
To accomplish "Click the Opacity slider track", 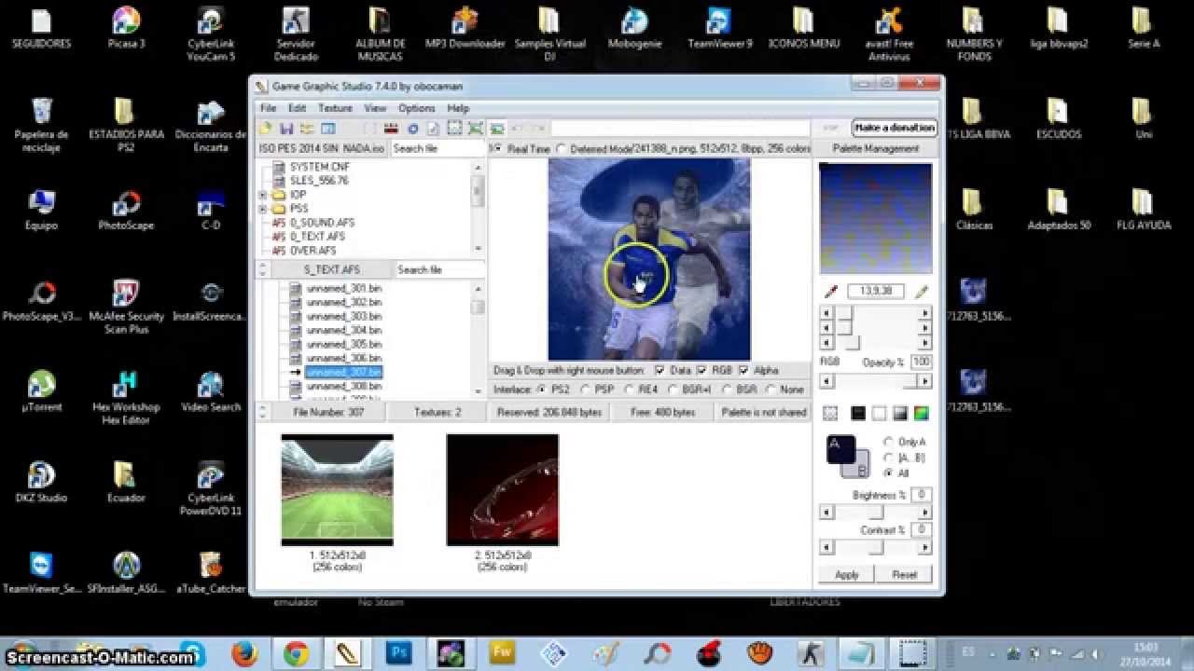I will (x=875, y=381).
